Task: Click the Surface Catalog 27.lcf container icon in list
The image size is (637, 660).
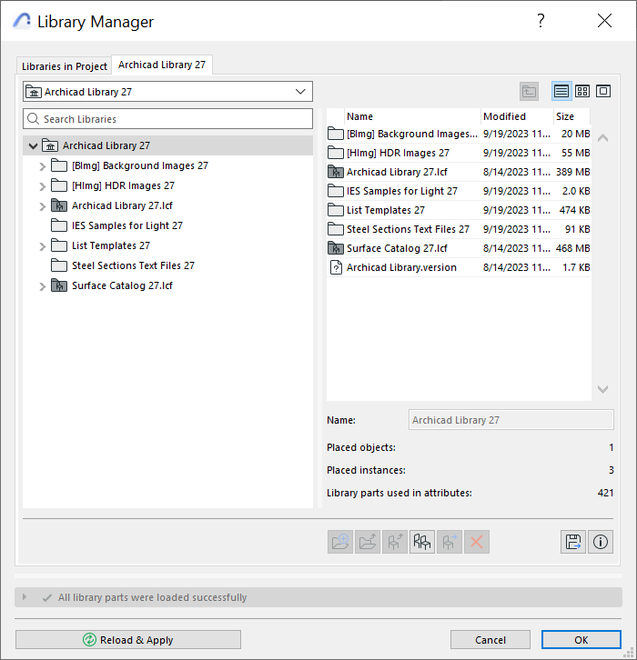Action: [x=336, y=248]
